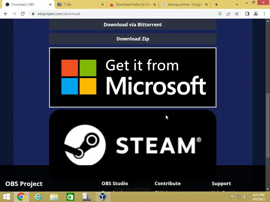Click Download via Bittorrent button

[133, 24]
